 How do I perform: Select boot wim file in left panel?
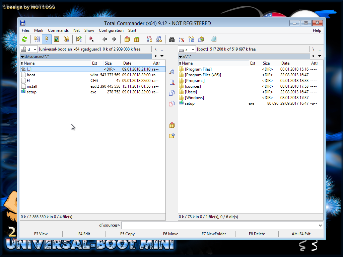(x=93, y=75)
